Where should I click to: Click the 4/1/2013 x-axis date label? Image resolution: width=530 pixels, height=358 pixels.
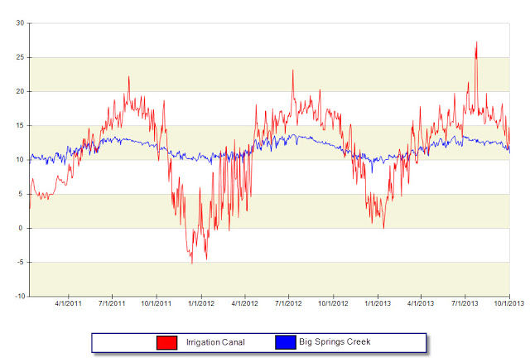pos(421,303)
